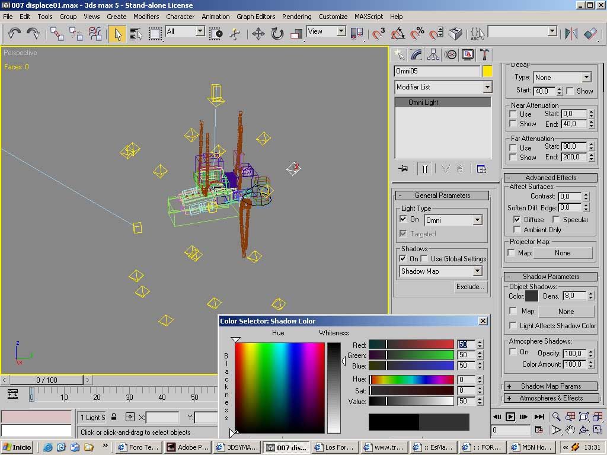Open the Display command panel tab

point(468,55)
